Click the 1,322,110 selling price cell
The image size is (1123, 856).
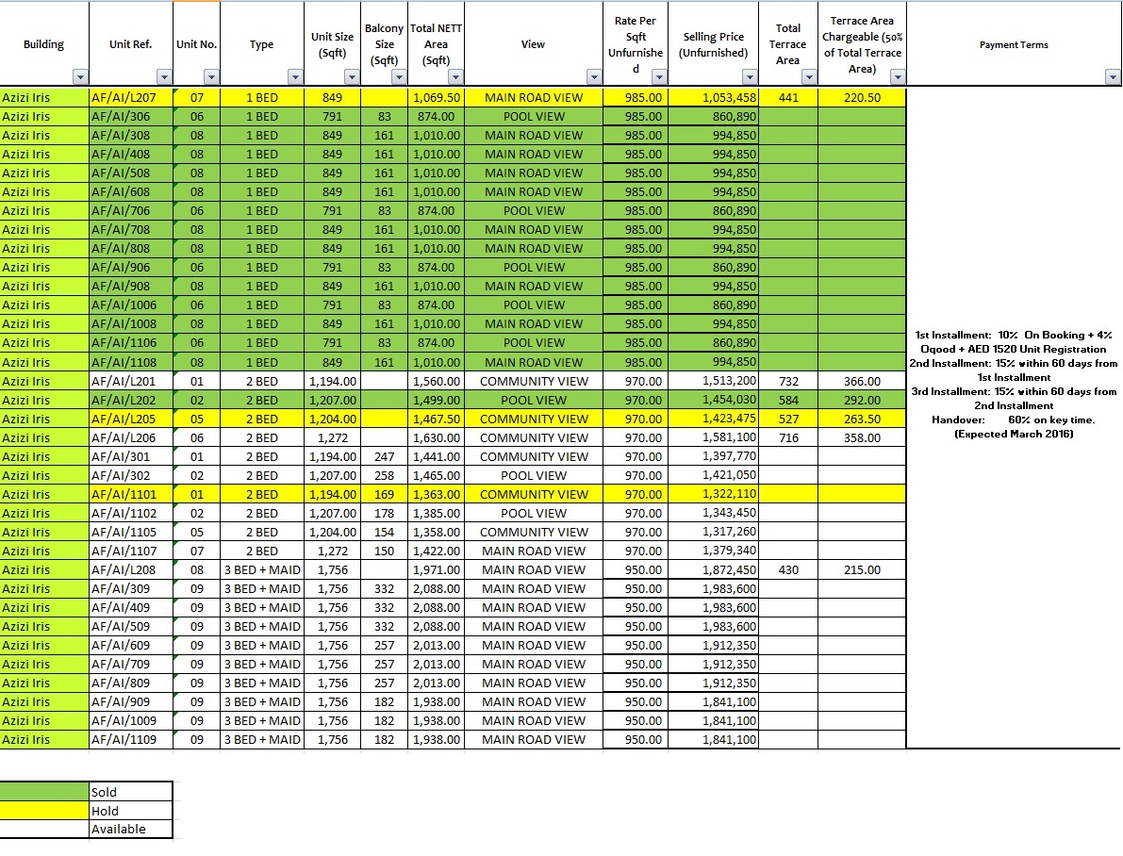point(714,494)
